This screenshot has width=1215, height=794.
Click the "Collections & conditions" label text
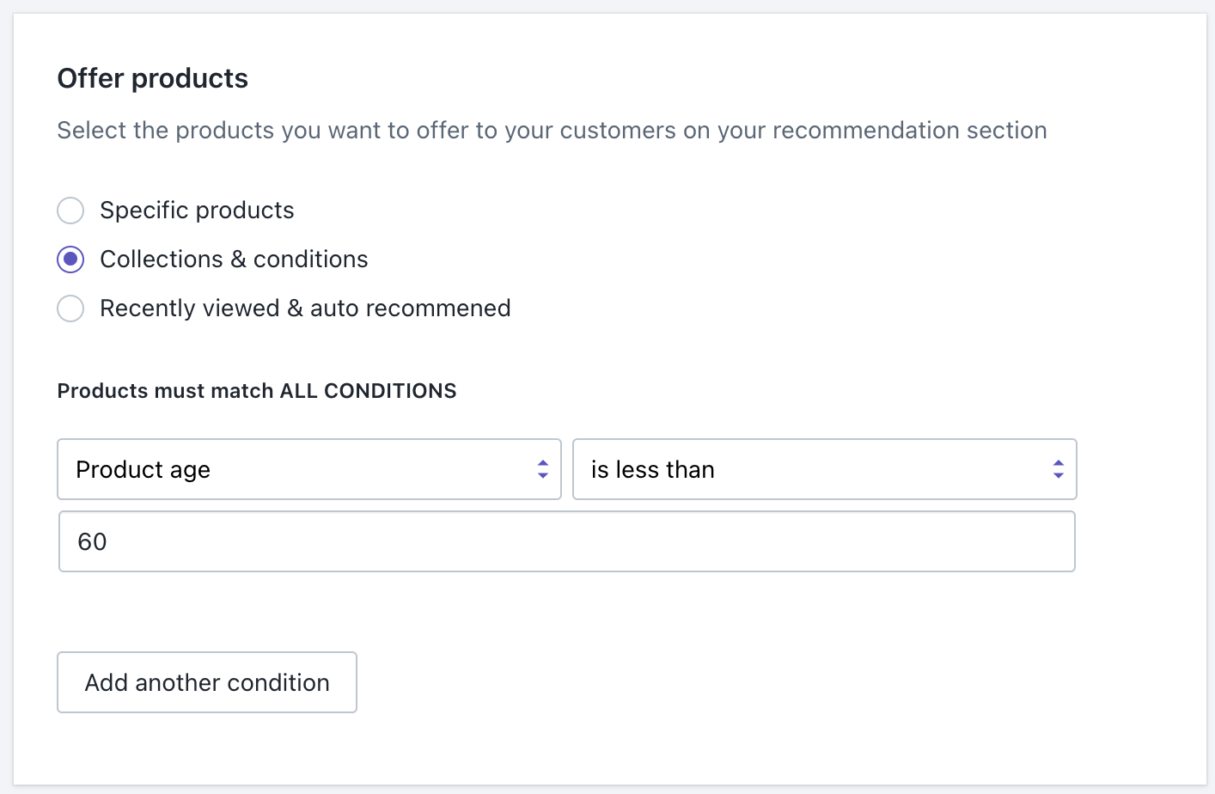point(234,260)
